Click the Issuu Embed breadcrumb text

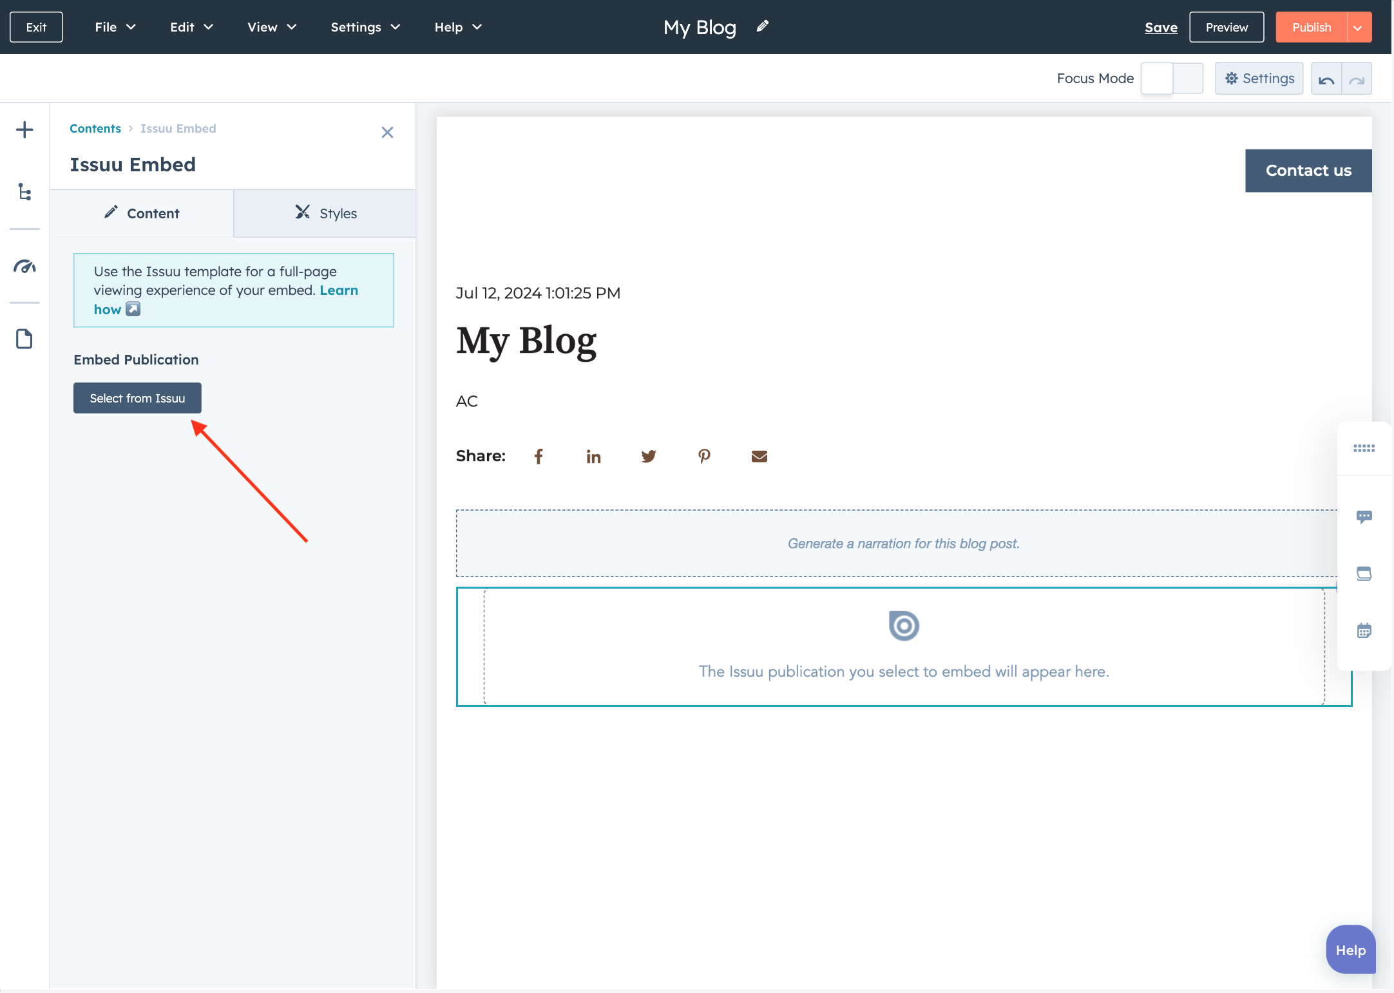[178, 128]
